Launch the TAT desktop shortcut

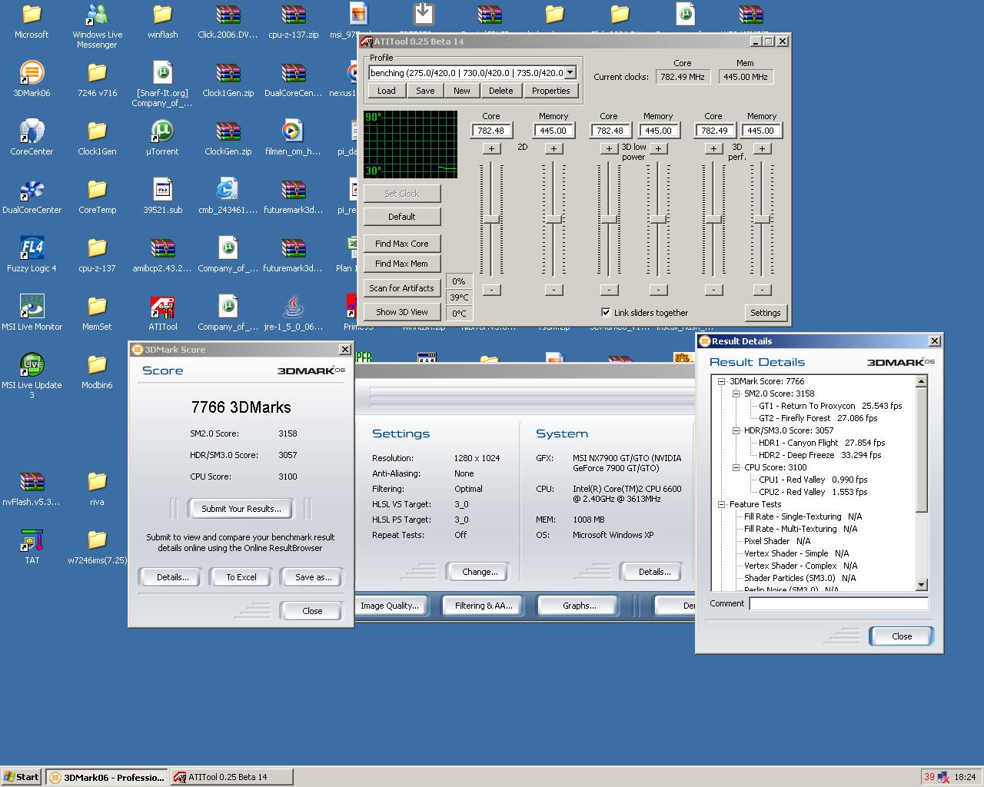coord(32,546)
